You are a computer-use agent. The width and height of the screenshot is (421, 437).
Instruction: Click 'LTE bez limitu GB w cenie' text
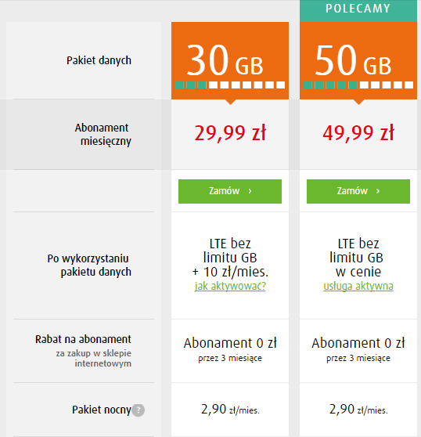358,258
